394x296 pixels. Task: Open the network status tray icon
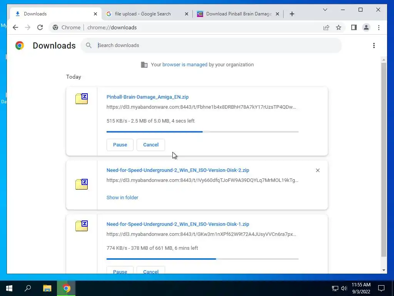click(335, 288)
